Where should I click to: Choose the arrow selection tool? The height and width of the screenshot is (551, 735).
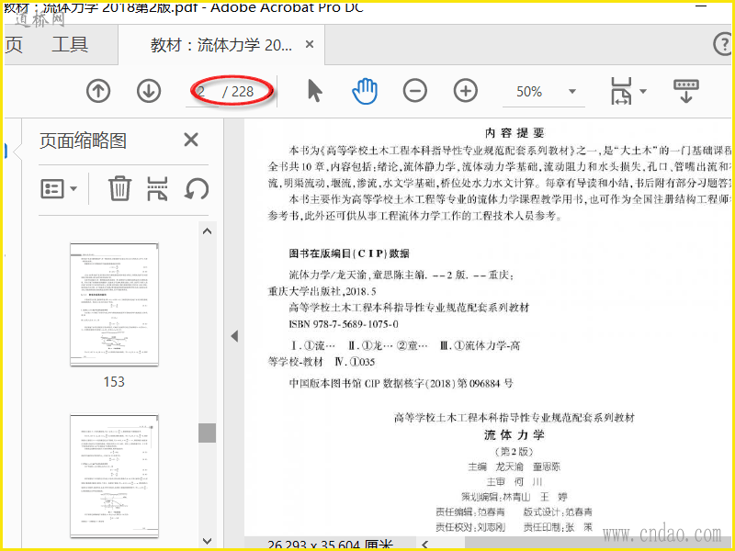click(315, 90)
